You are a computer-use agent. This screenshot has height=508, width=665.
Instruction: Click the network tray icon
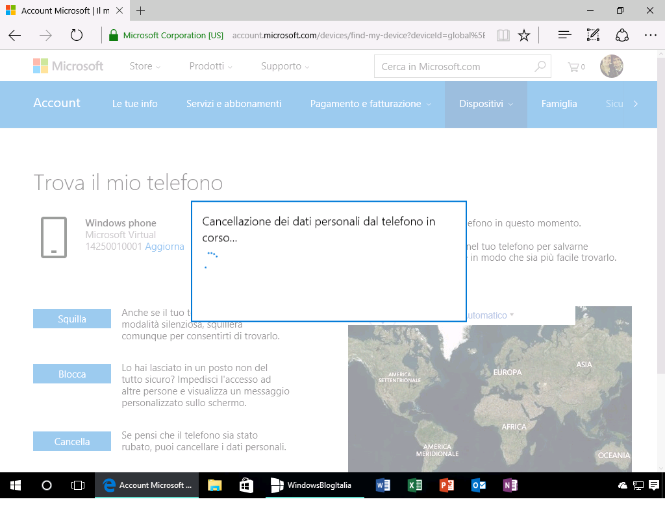(x=638, y=485)
